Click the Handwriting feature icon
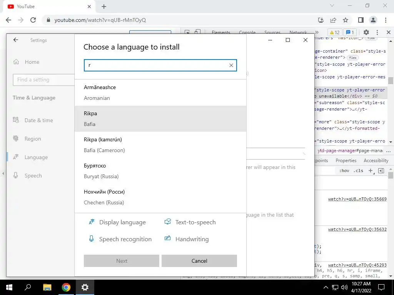The width and height of the screenshot is (394, 295). tap(168, 238)
